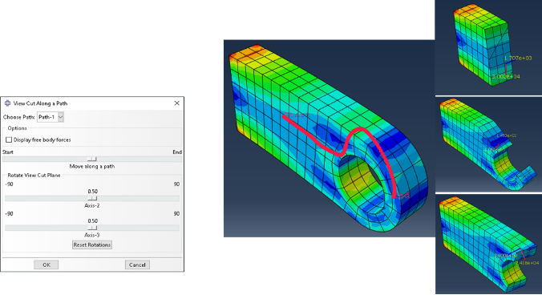Screen dimensions: 542x295
Task: Click the 'Start' label on the path
Action: coord(297,115)
